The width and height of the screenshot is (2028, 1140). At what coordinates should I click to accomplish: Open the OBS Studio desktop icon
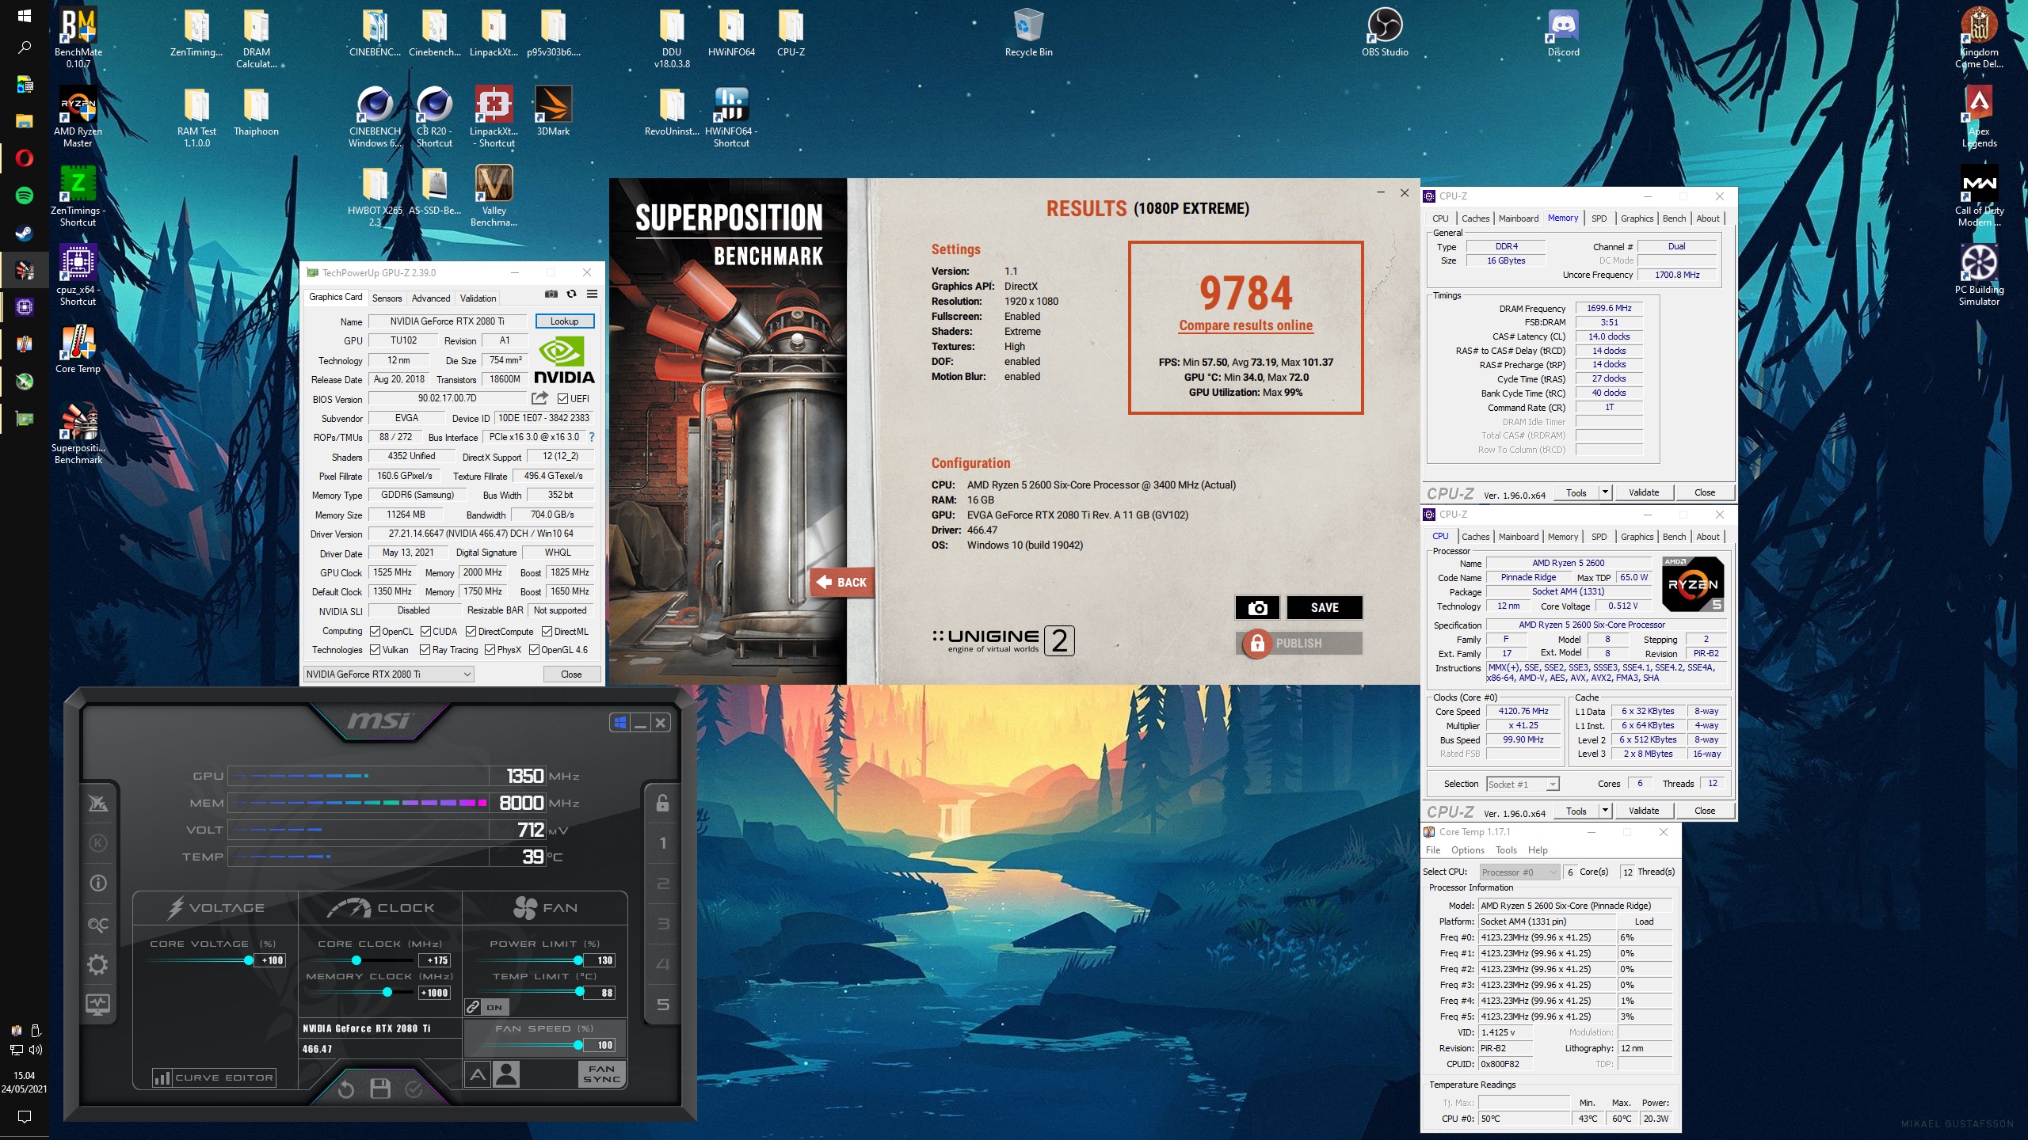(1385, 32)
